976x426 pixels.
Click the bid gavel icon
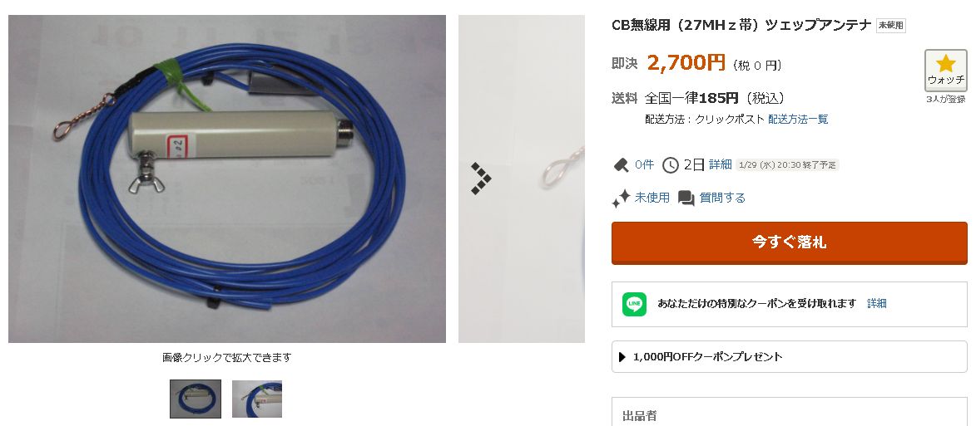[621, 165]
